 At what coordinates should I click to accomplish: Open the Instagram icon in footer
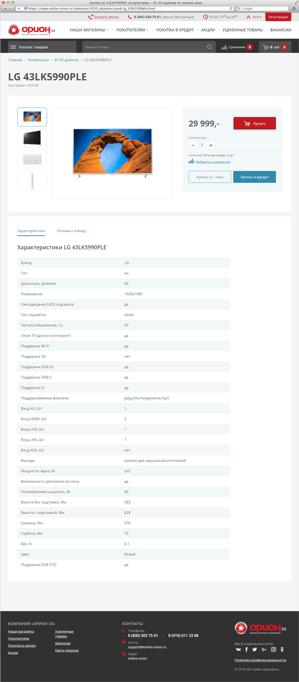(273, 649)
